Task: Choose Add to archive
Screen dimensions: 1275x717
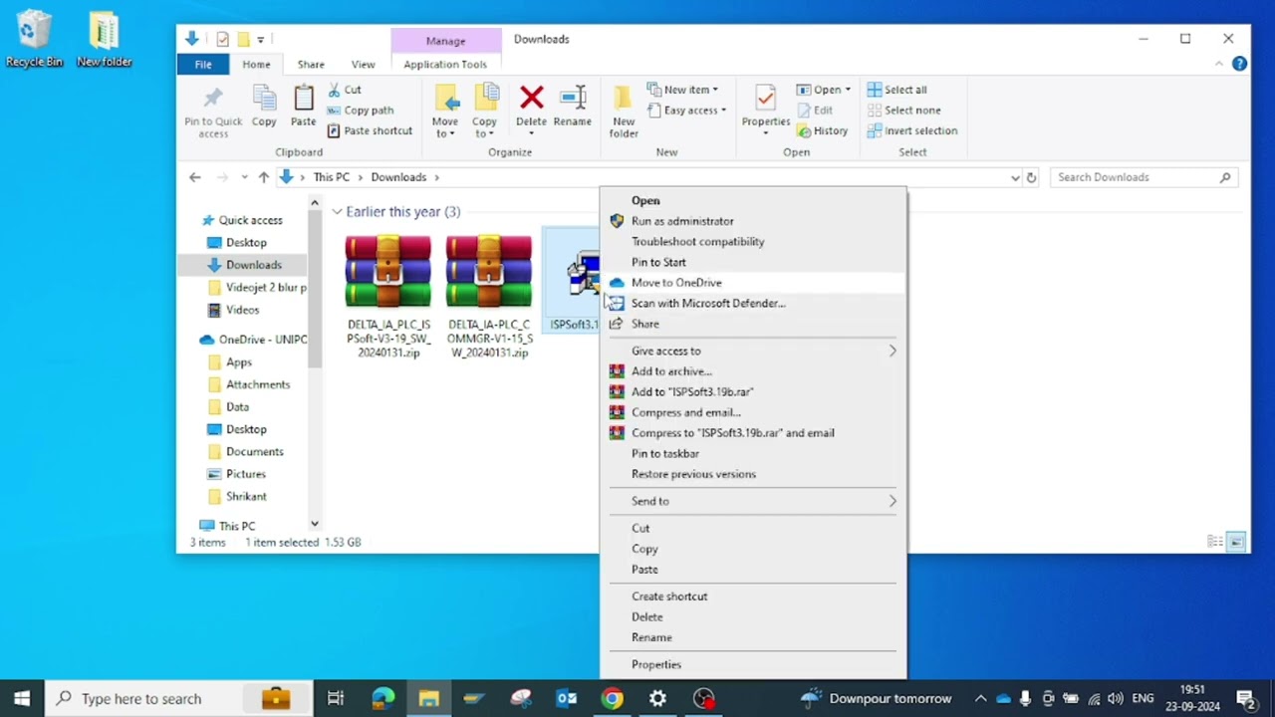Action: click(753, 371)
